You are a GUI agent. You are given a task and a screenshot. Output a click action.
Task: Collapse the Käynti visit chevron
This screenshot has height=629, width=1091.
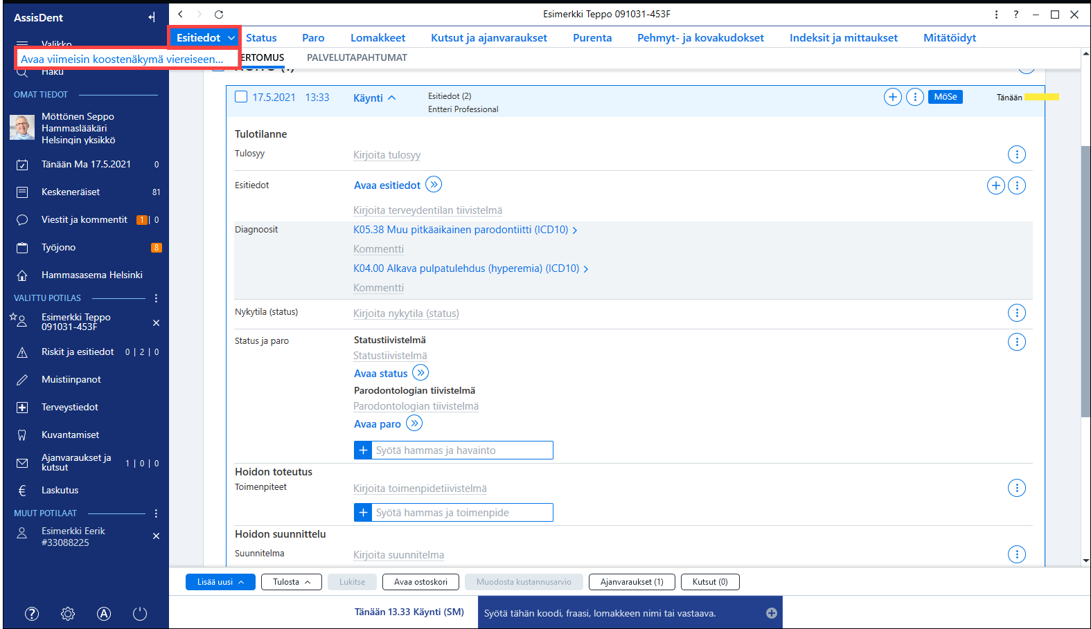coord(392,98)
